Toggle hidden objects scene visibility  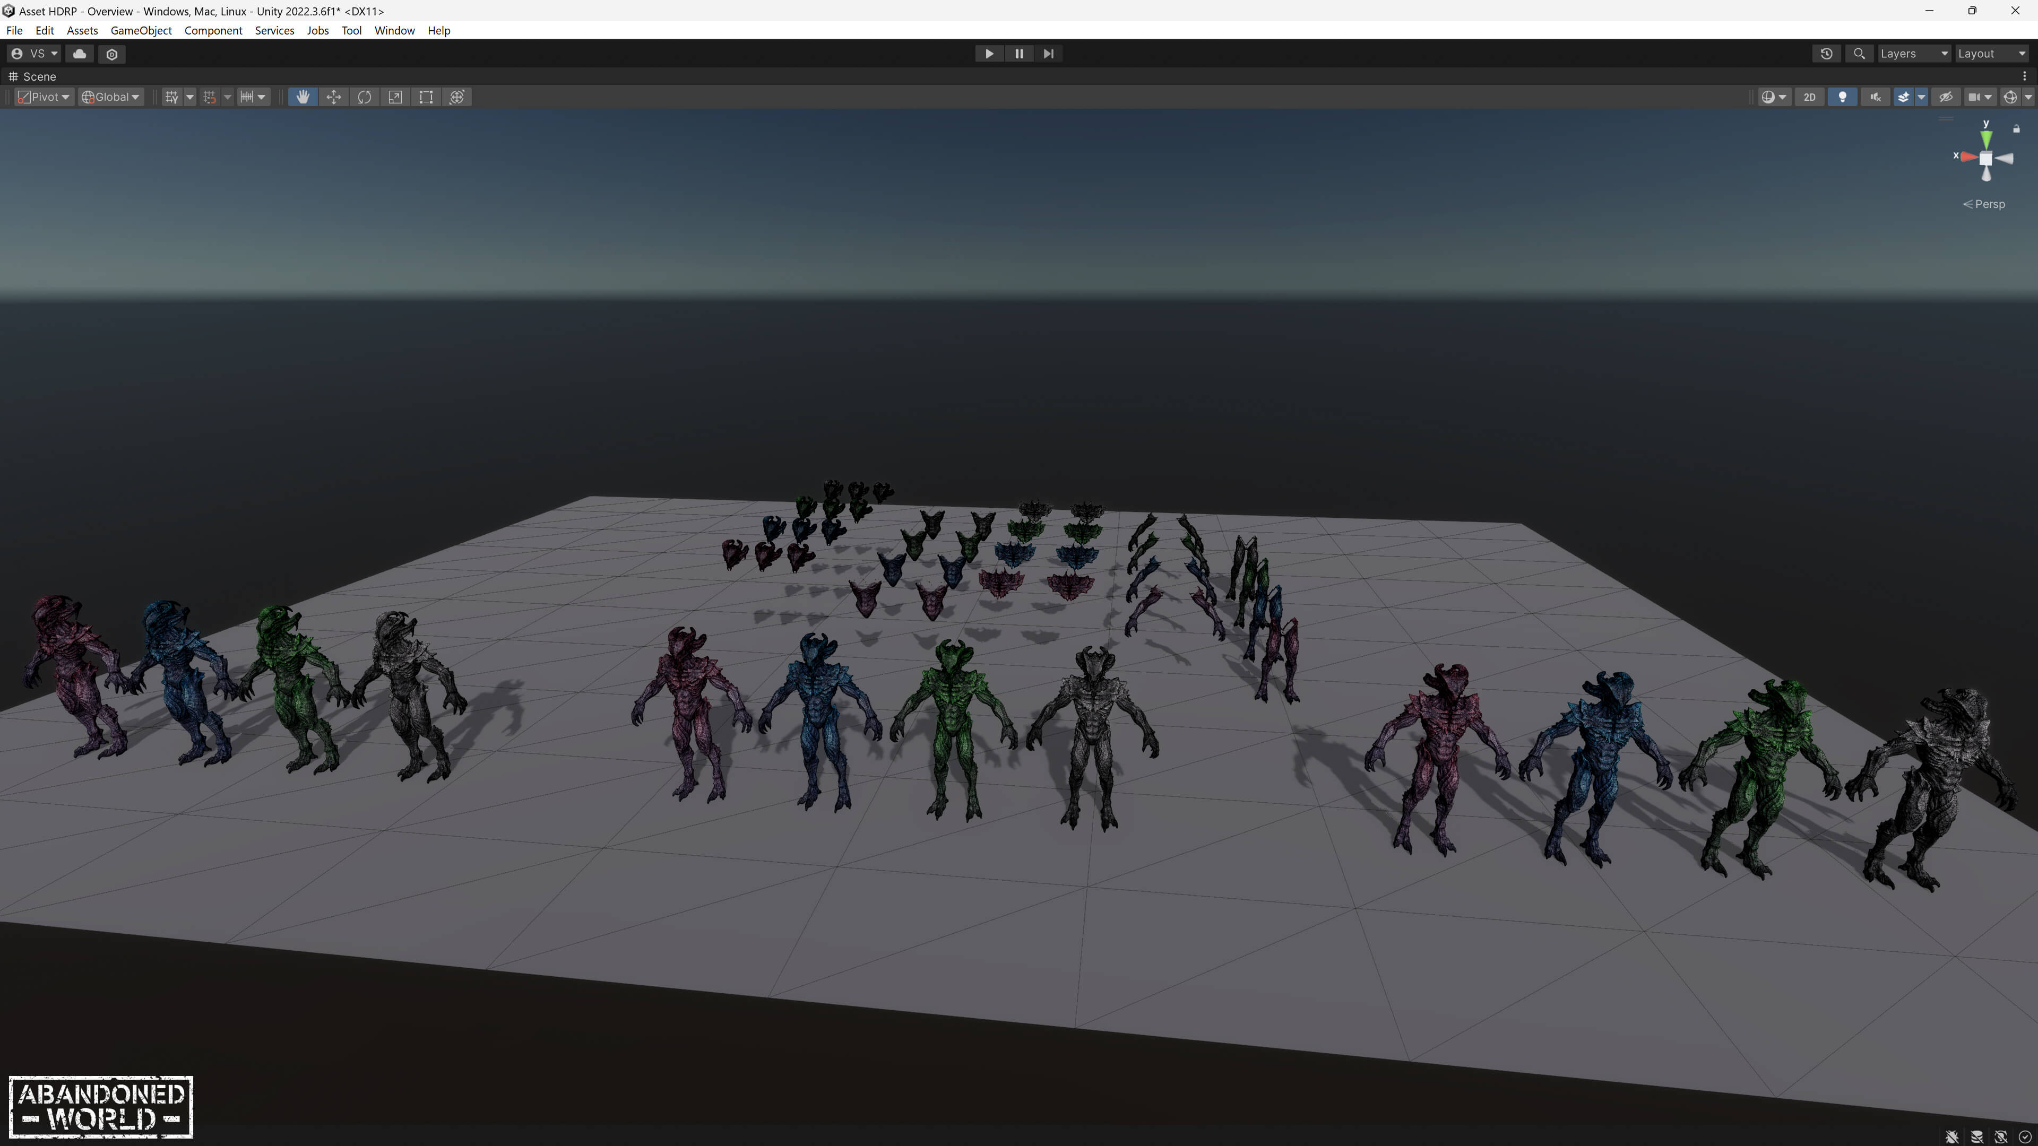tap(1946, 97)
